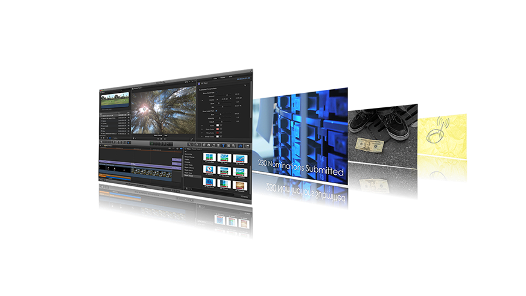Expand the Center parameter disclosure triangle
The image size is (526, 296).
click(201, 99)
